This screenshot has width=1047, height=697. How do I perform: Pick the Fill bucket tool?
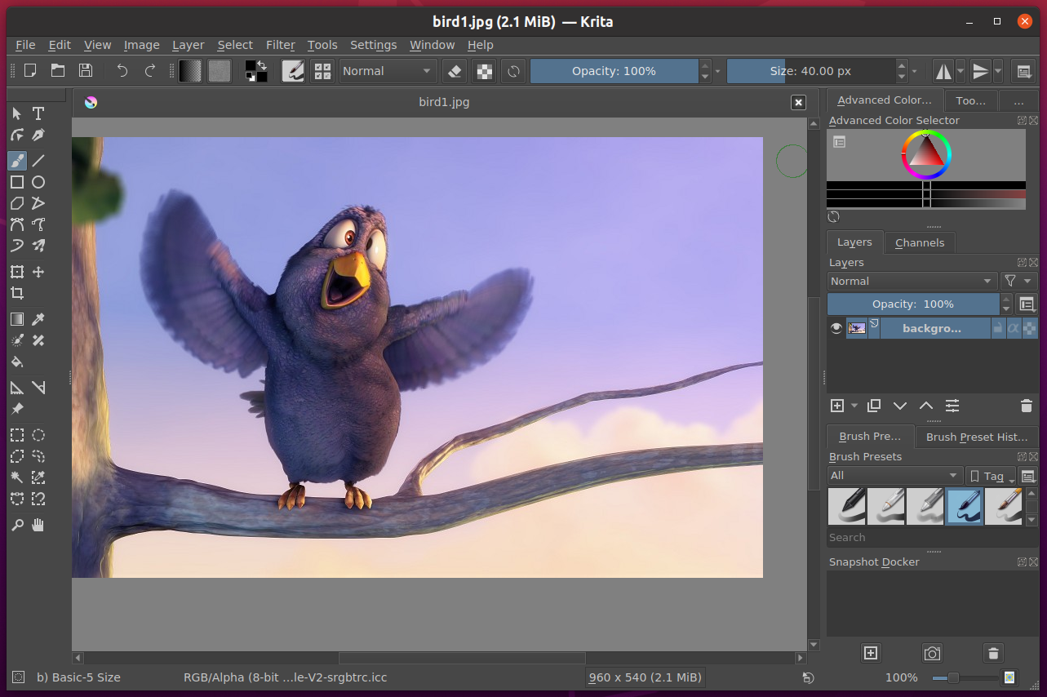point(17,362)
